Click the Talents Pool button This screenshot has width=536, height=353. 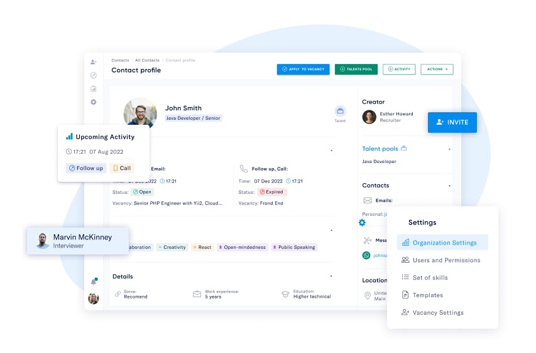coord(356,69)
